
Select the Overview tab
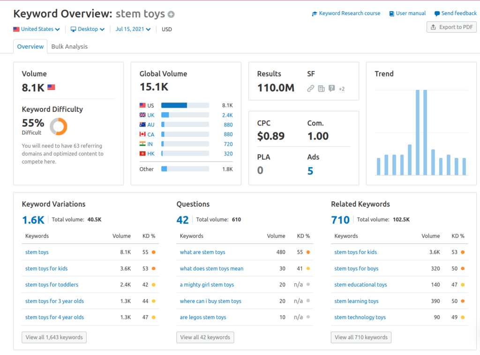click(x=30, y=46)
